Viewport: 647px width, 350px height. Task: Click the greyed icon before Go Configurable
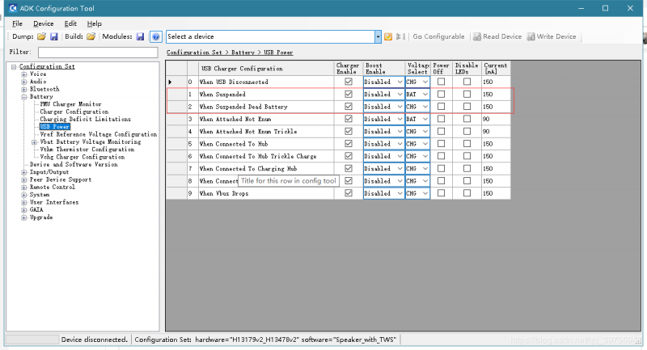point(400,36)
